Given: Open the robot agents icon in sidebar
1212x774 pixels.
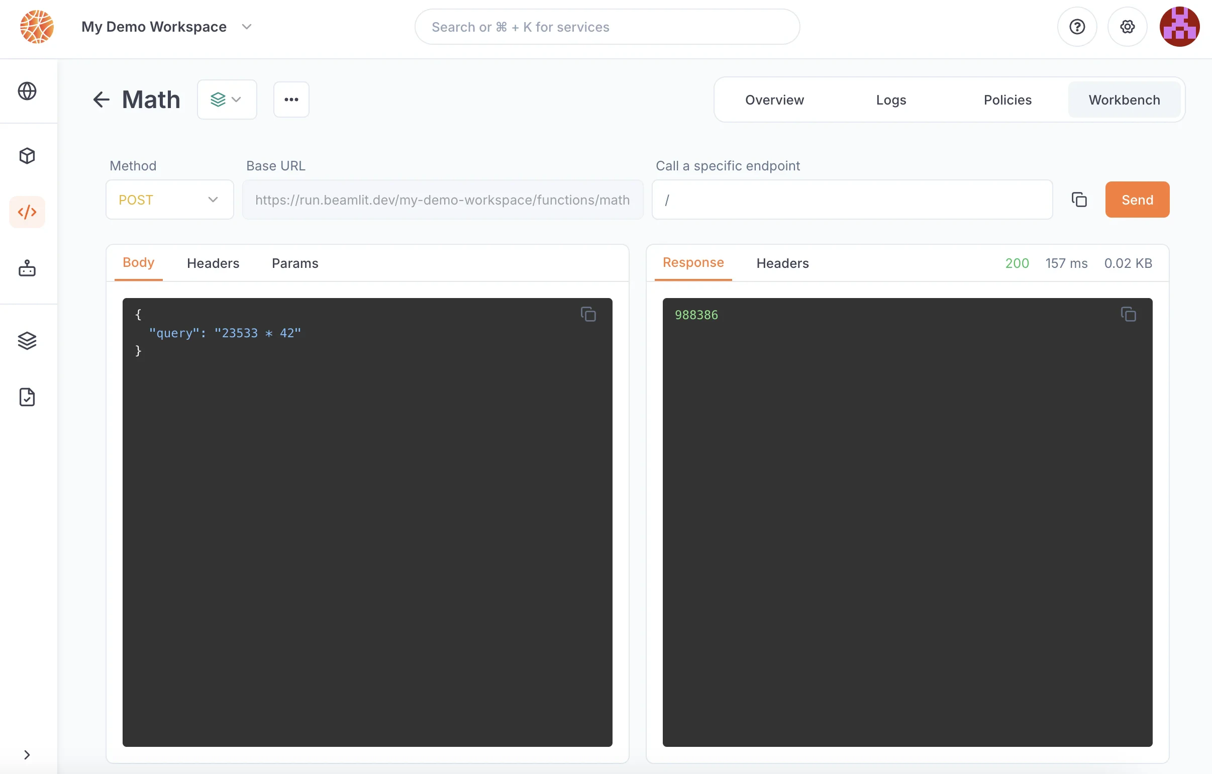Looking at the screenshot, I should [27, 268].
